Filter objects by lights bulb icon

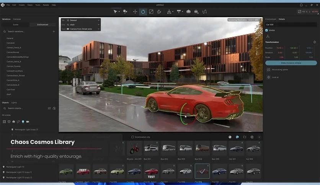[23, 122]
